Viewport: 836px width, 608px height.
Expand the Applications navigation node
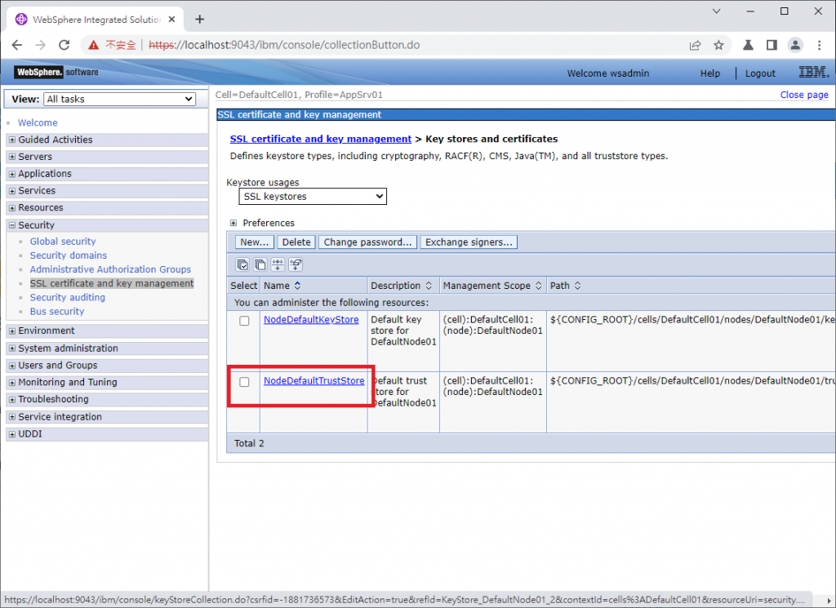click(x=12, y=174)
